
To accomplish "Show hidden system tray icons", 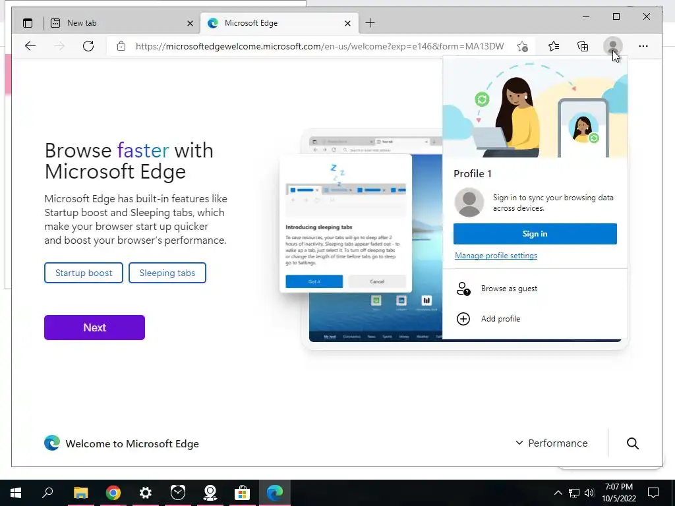I will tap(558, 493).
